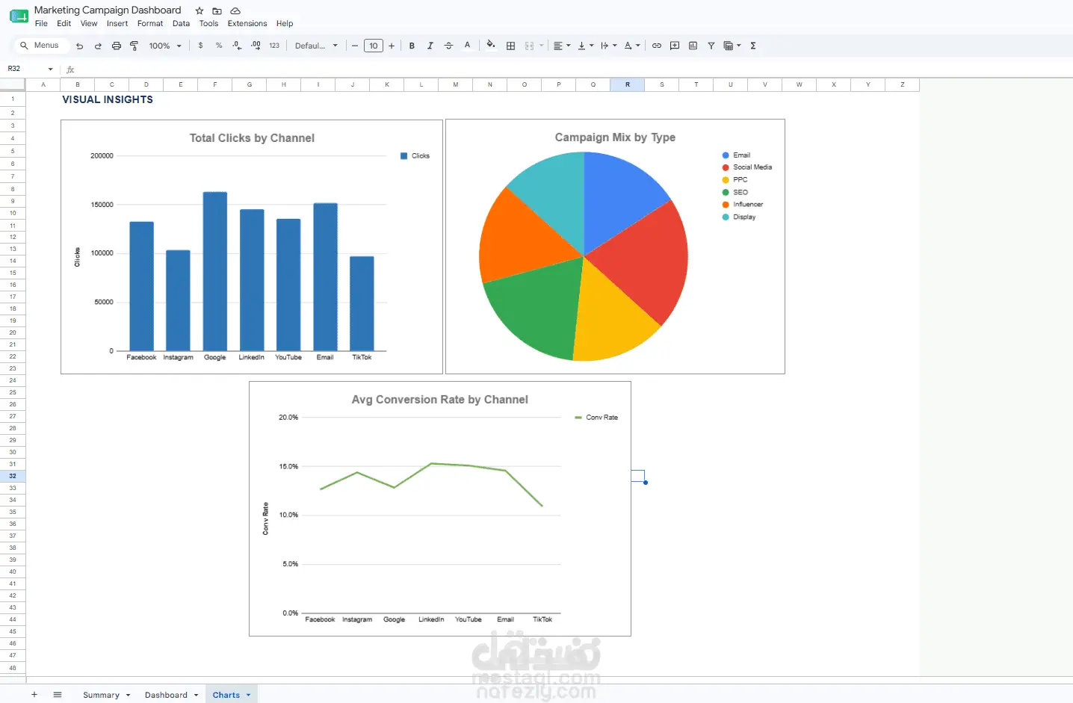Screen dimensions: 1073x703
Task: Click the VISUAL INSIGHTS heading cell
Action: pyautogui.click(x=108, y=99)
